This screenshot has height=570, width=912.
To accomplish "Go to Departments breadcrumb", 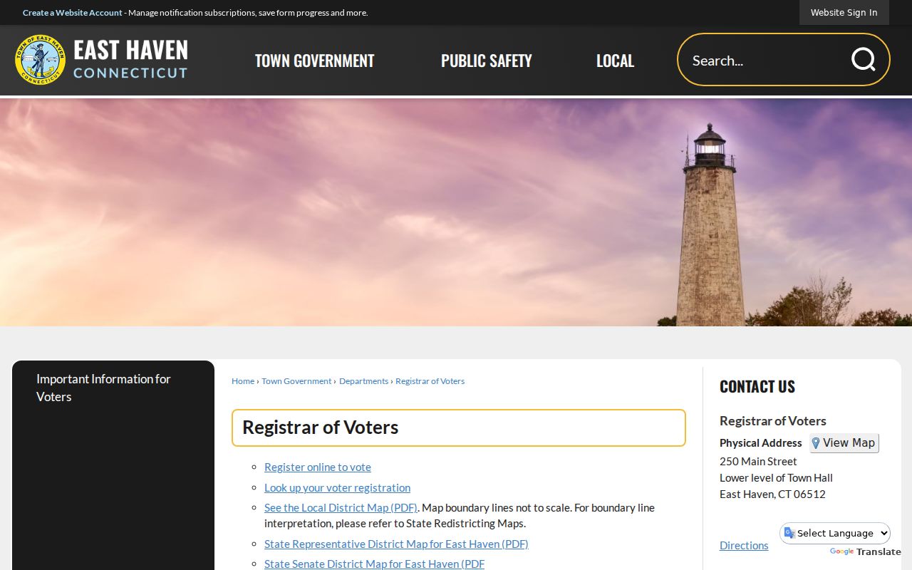I will (x=363, y=381).
